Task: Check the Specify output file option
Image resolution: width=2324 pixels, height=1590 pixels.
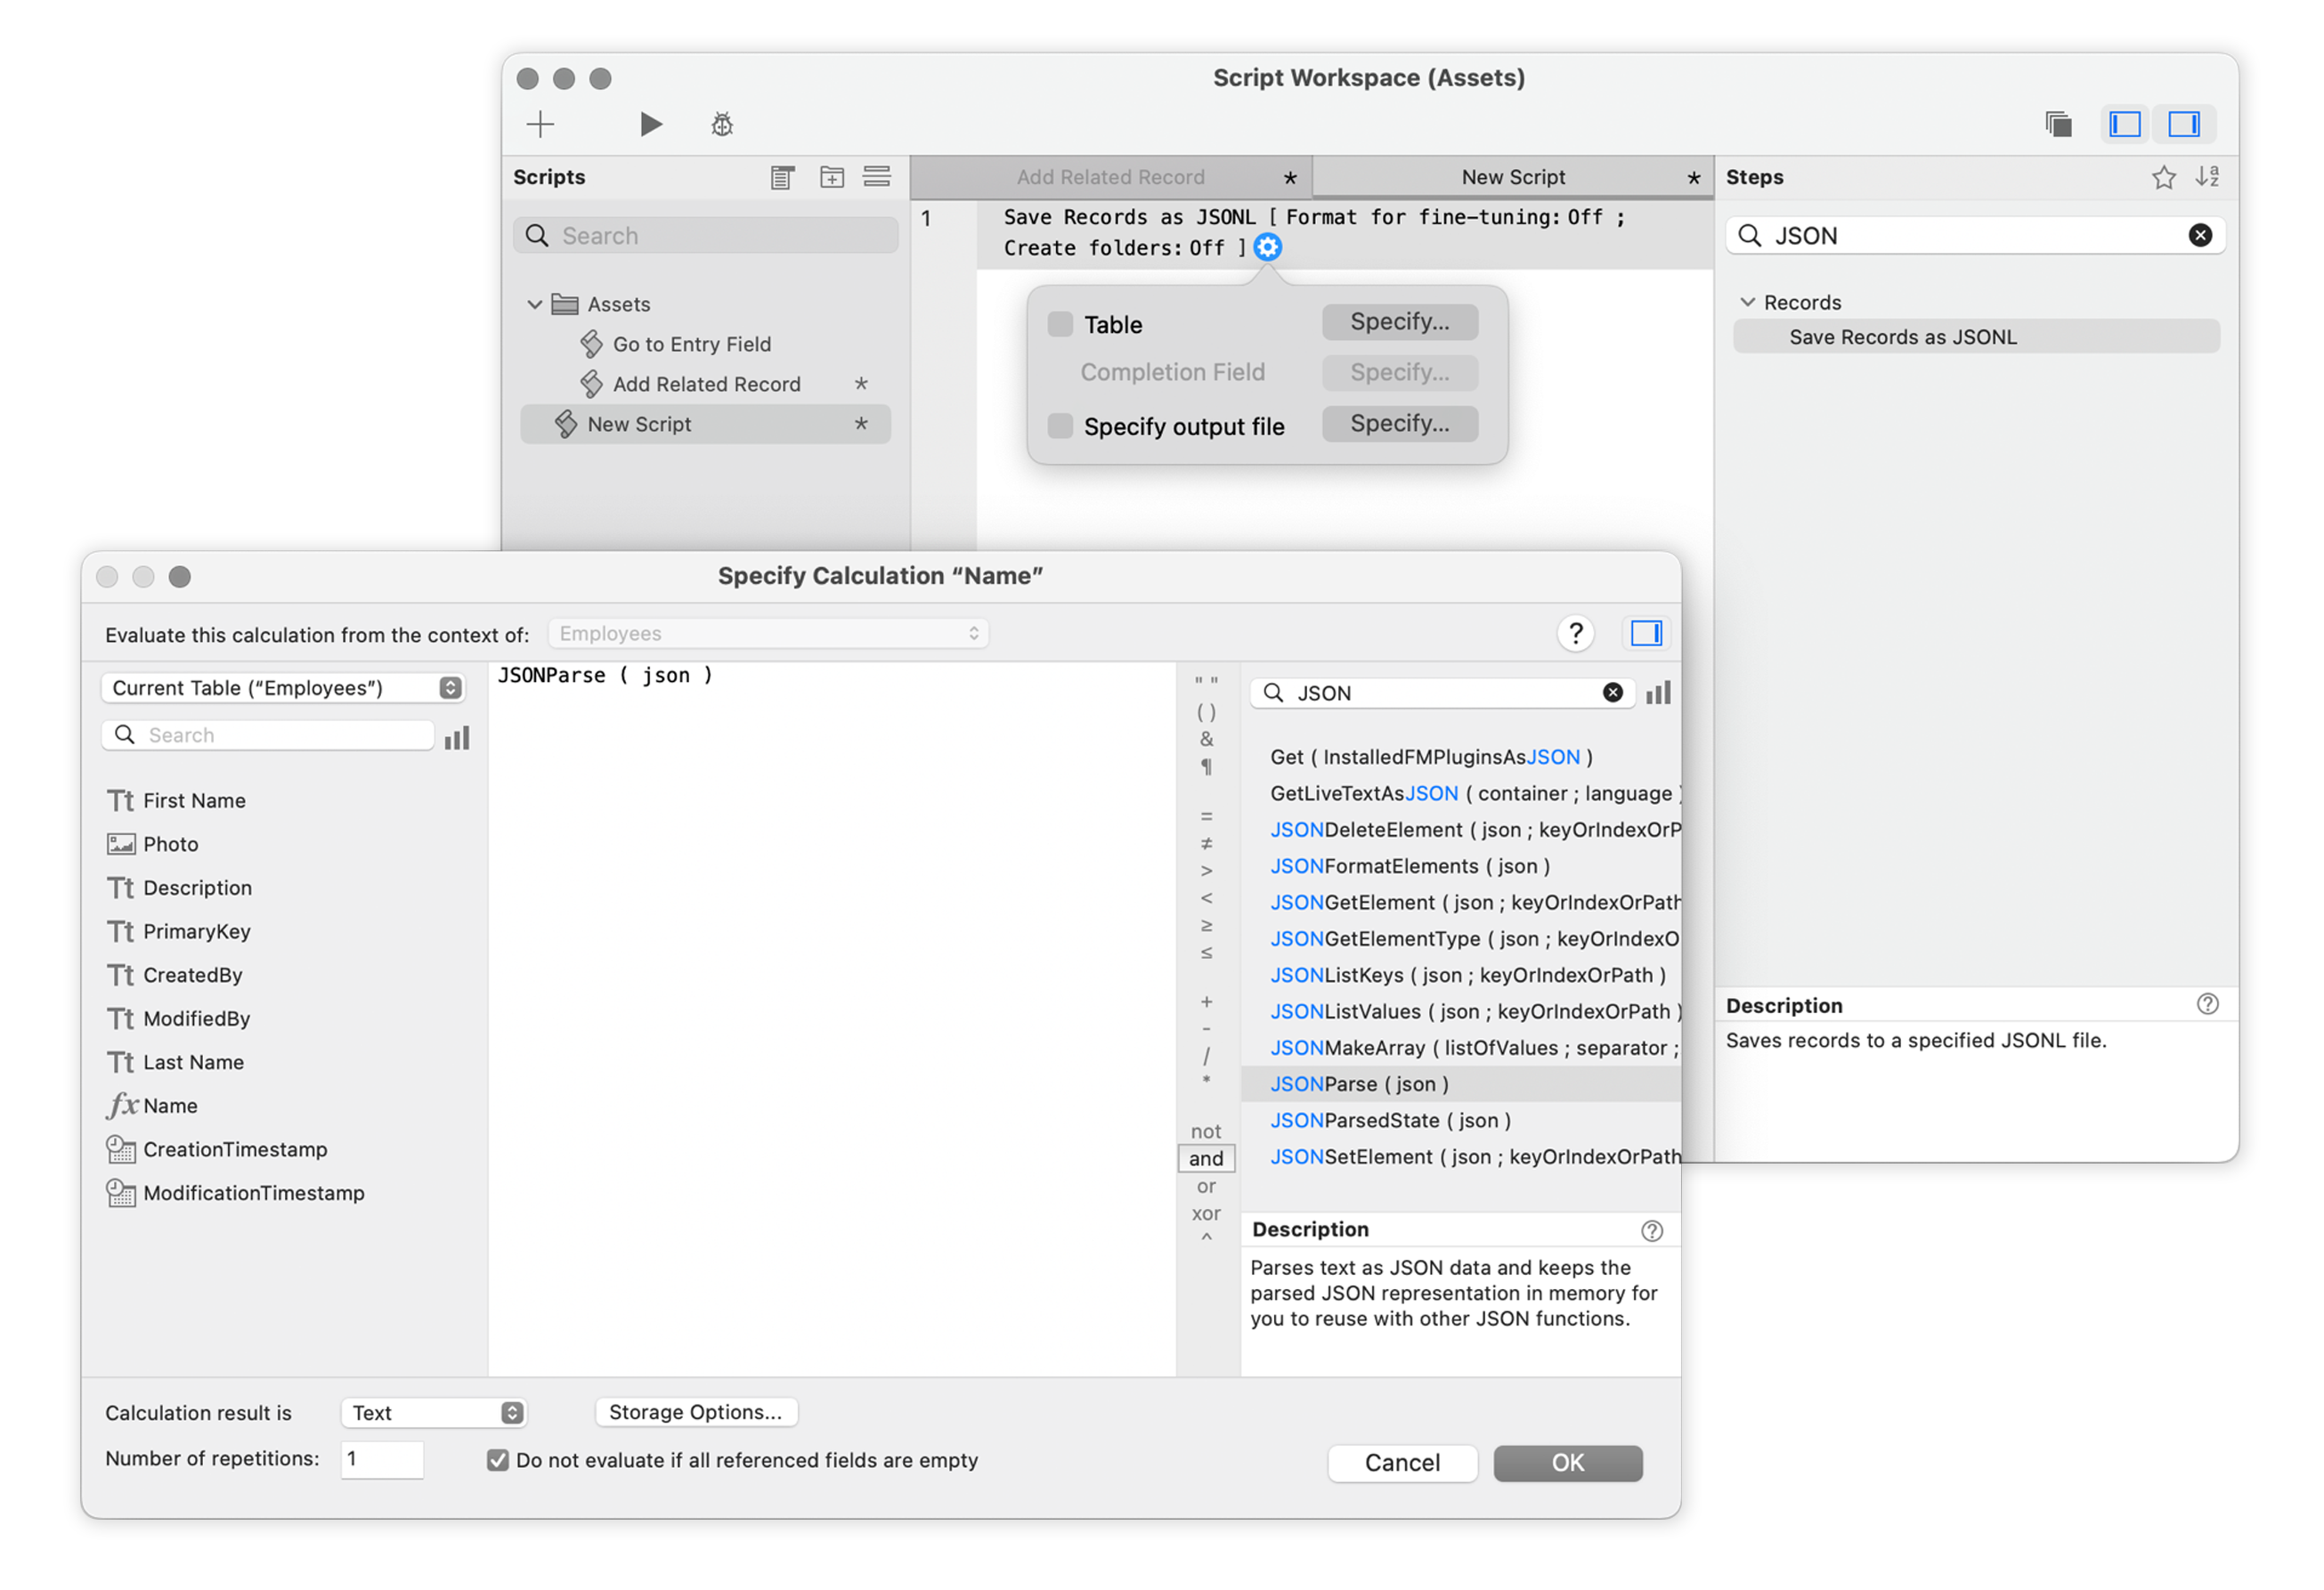Action: pos(1060,426)
